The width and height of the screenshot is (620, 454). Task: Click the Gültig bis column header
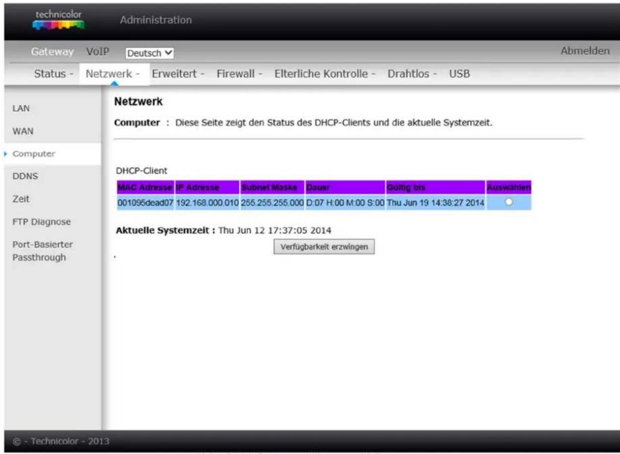(436, 188)
